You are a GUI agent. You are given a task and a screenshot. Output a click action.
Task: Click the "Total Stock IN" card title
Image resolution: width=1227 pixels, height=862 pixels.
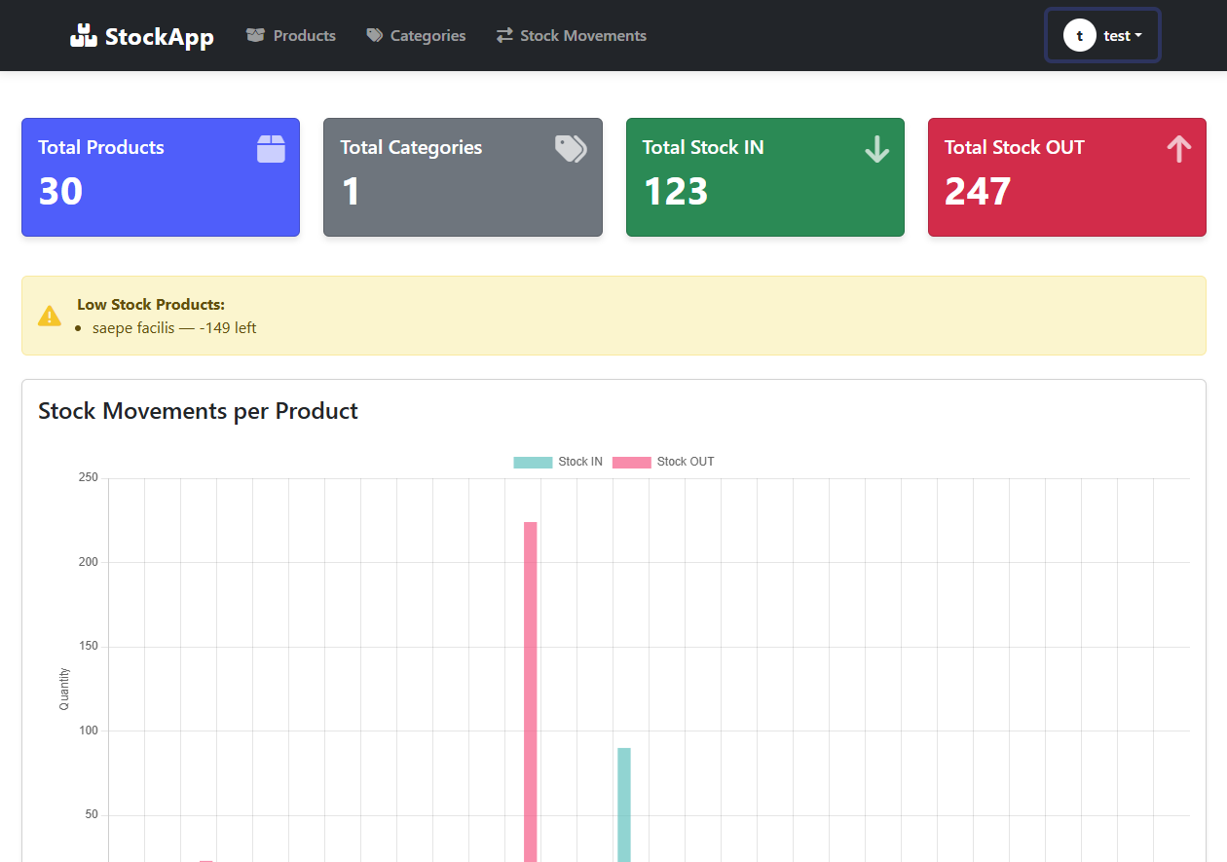click(x=703, y=147)
